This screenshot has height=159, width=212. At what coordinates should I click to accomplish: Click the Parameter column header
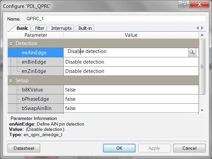pyautogui.click(x=36, y=35)
